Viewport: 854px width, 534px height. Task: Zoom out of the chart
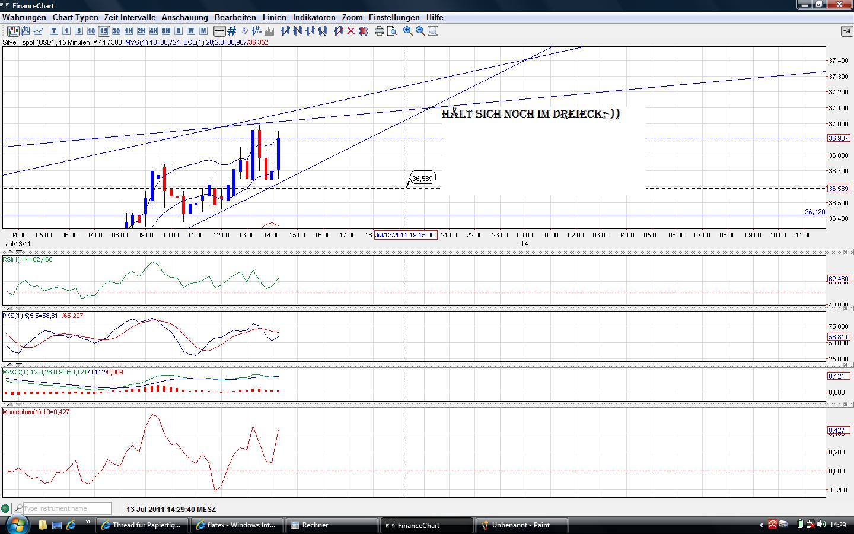tap(420, 31)
